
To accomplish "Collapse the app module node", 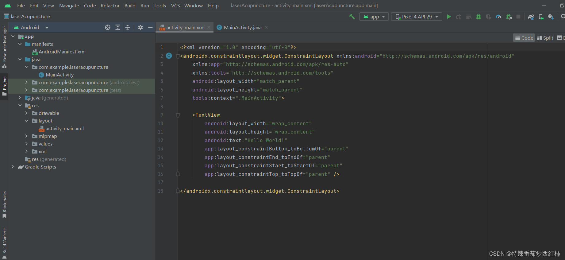I will point(13,36).
